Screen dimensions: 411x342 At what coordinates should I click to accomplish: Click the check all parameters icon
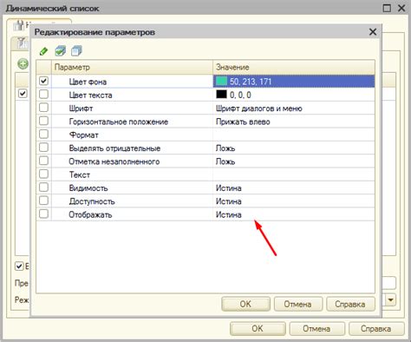coord(61,51)
